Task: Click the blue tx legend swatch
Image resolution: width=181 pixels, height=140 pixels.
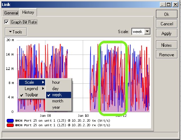Action: (x=10, y=121)
